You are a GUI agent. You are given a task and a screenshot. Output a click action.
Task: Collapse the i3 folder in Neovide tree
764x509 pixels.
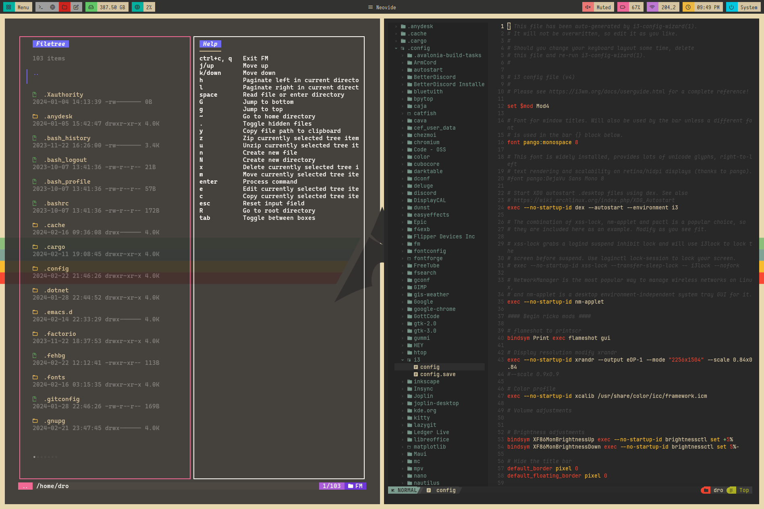pos(403,360)
